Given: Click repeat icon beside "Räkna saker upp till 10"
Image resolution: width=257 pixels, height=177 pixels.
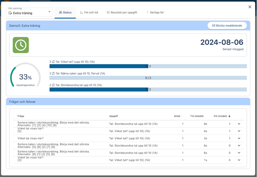Looking at the screenshot, I should [x=54, y=74].
